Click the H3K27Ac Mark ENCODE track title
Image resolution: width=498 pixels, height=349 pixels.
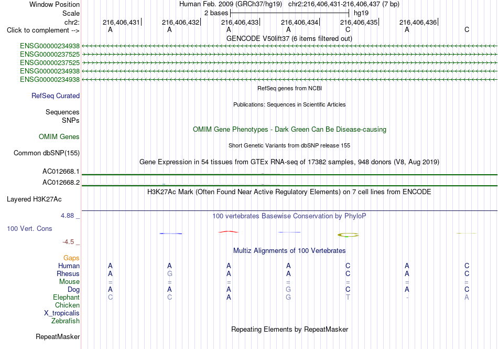[289, 192]
